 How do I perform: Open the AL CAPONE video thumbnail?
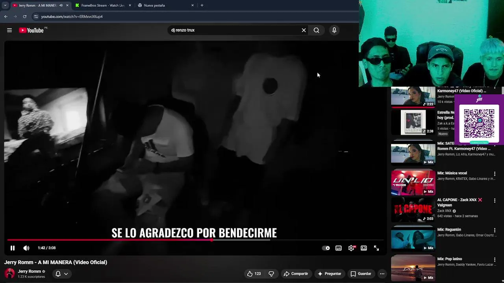point(413,209)
